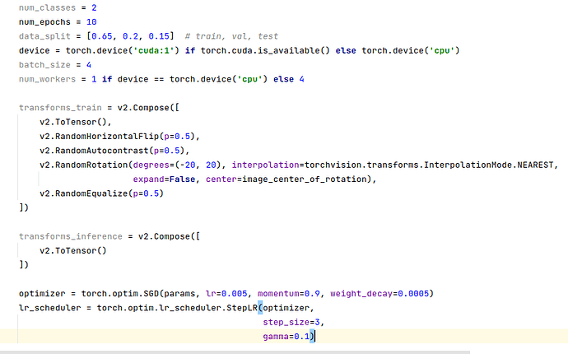The height and width of the screenshot is (354, 568).
Task: Click the v2.RandomAutocontrast call
Action: (x=92, y=151)
